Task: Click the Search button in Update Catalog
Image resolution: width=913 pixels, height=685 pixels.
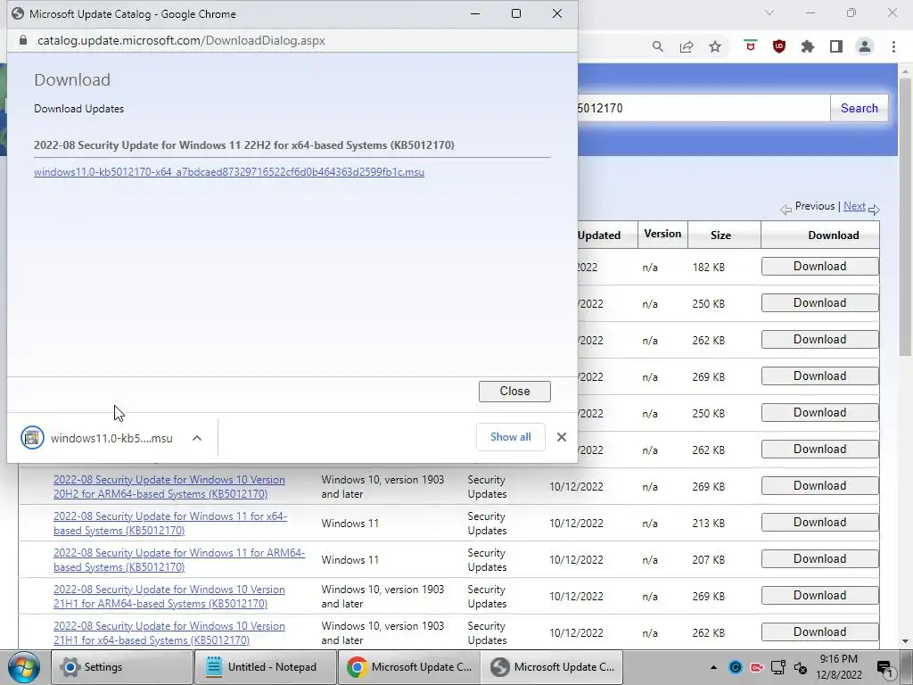Action: click(859, 108)
